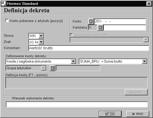Screen dimensions: 153x118
Task: Click the Warunek wykonania dekretu input field
Action: point(77,104)
